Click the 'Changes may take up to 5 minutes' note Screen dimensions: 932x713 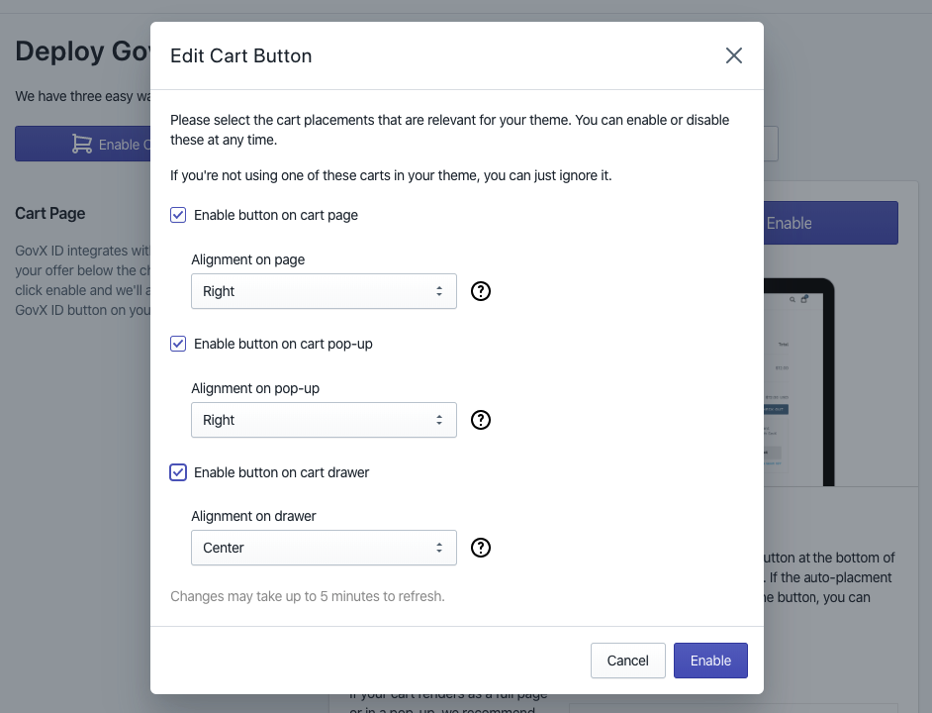pos(308,596)
